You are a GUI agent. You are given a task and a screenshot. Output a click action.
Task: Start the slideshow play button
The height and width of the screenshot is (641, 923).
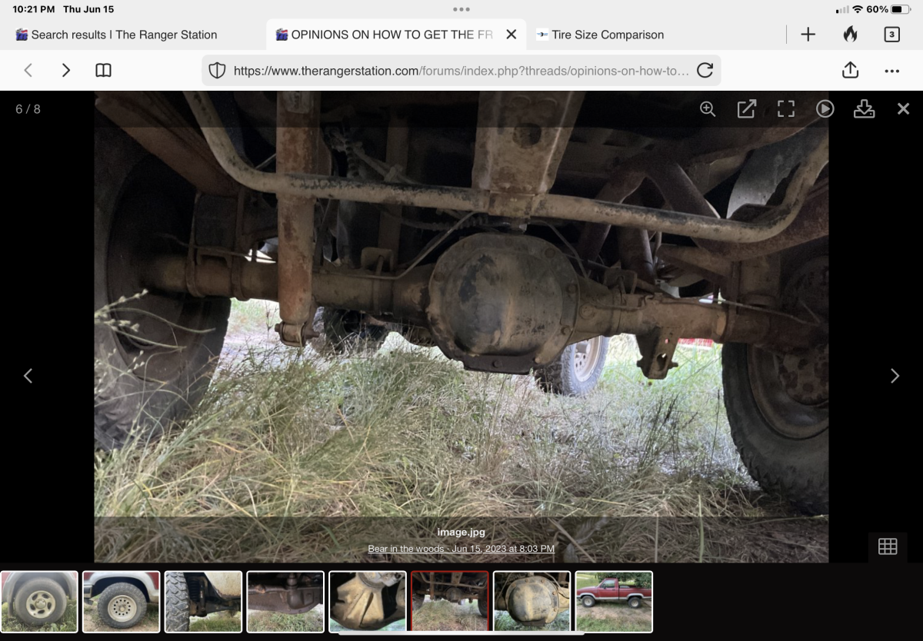tap(825, 109)
